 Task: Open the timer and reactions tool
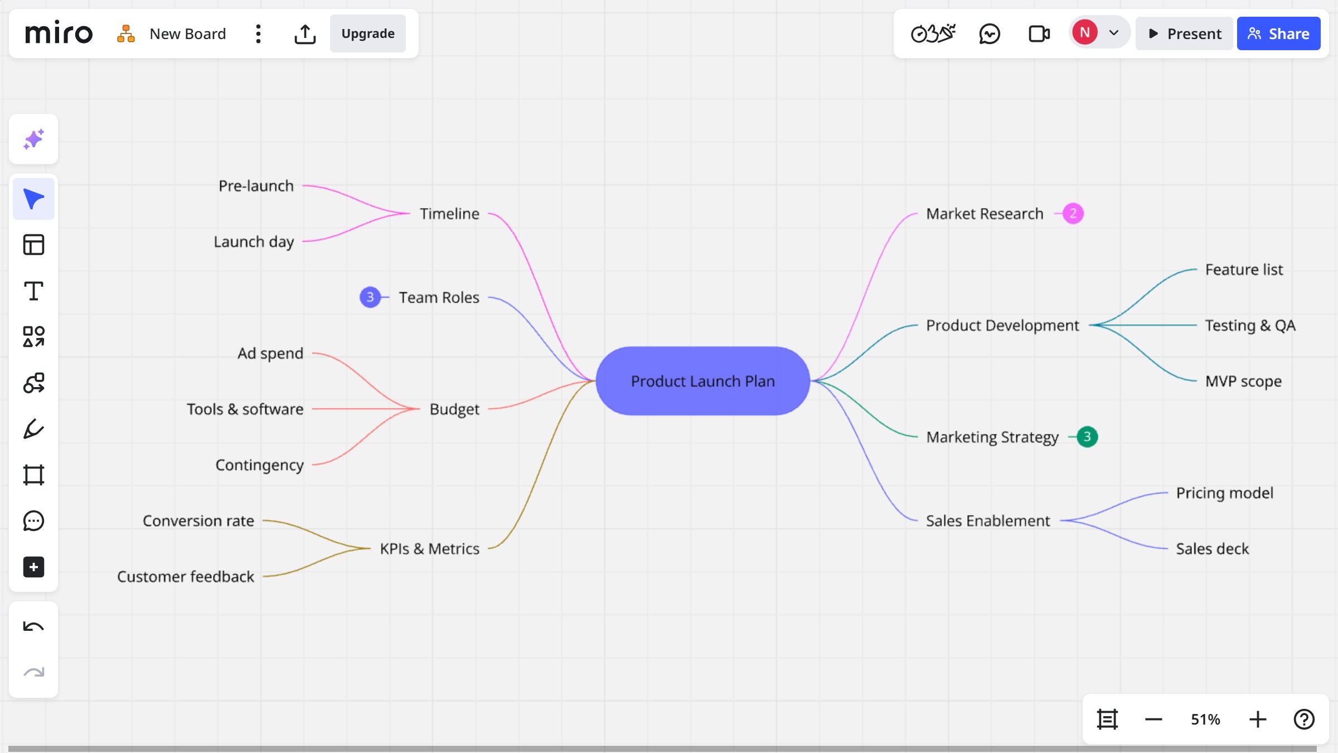point(932,33)
